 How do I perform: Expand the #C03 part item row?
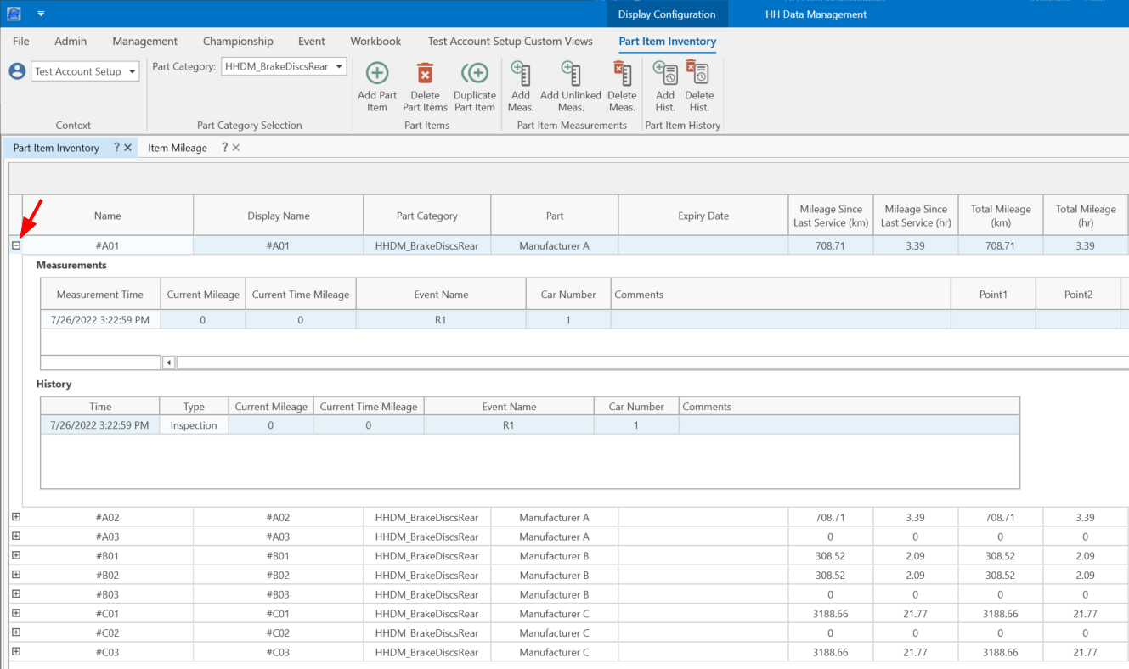16,652
